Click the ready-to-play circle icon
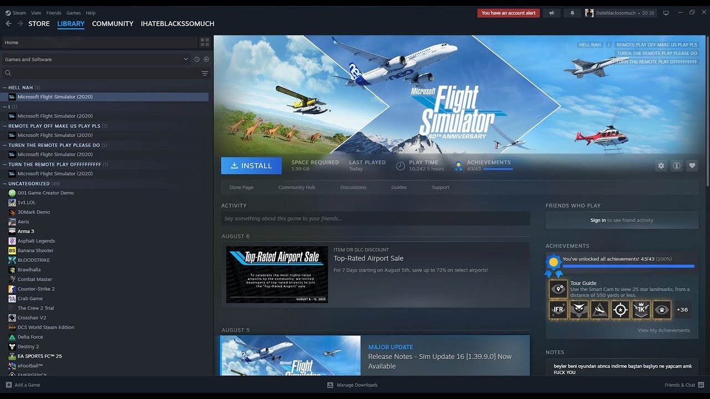 tap(206, 59)
